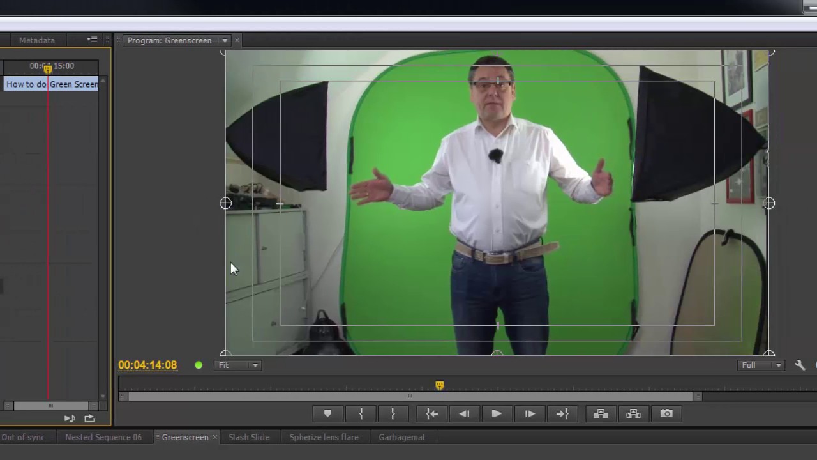
Task: Minimize the application window
Action: pos(811,6)
